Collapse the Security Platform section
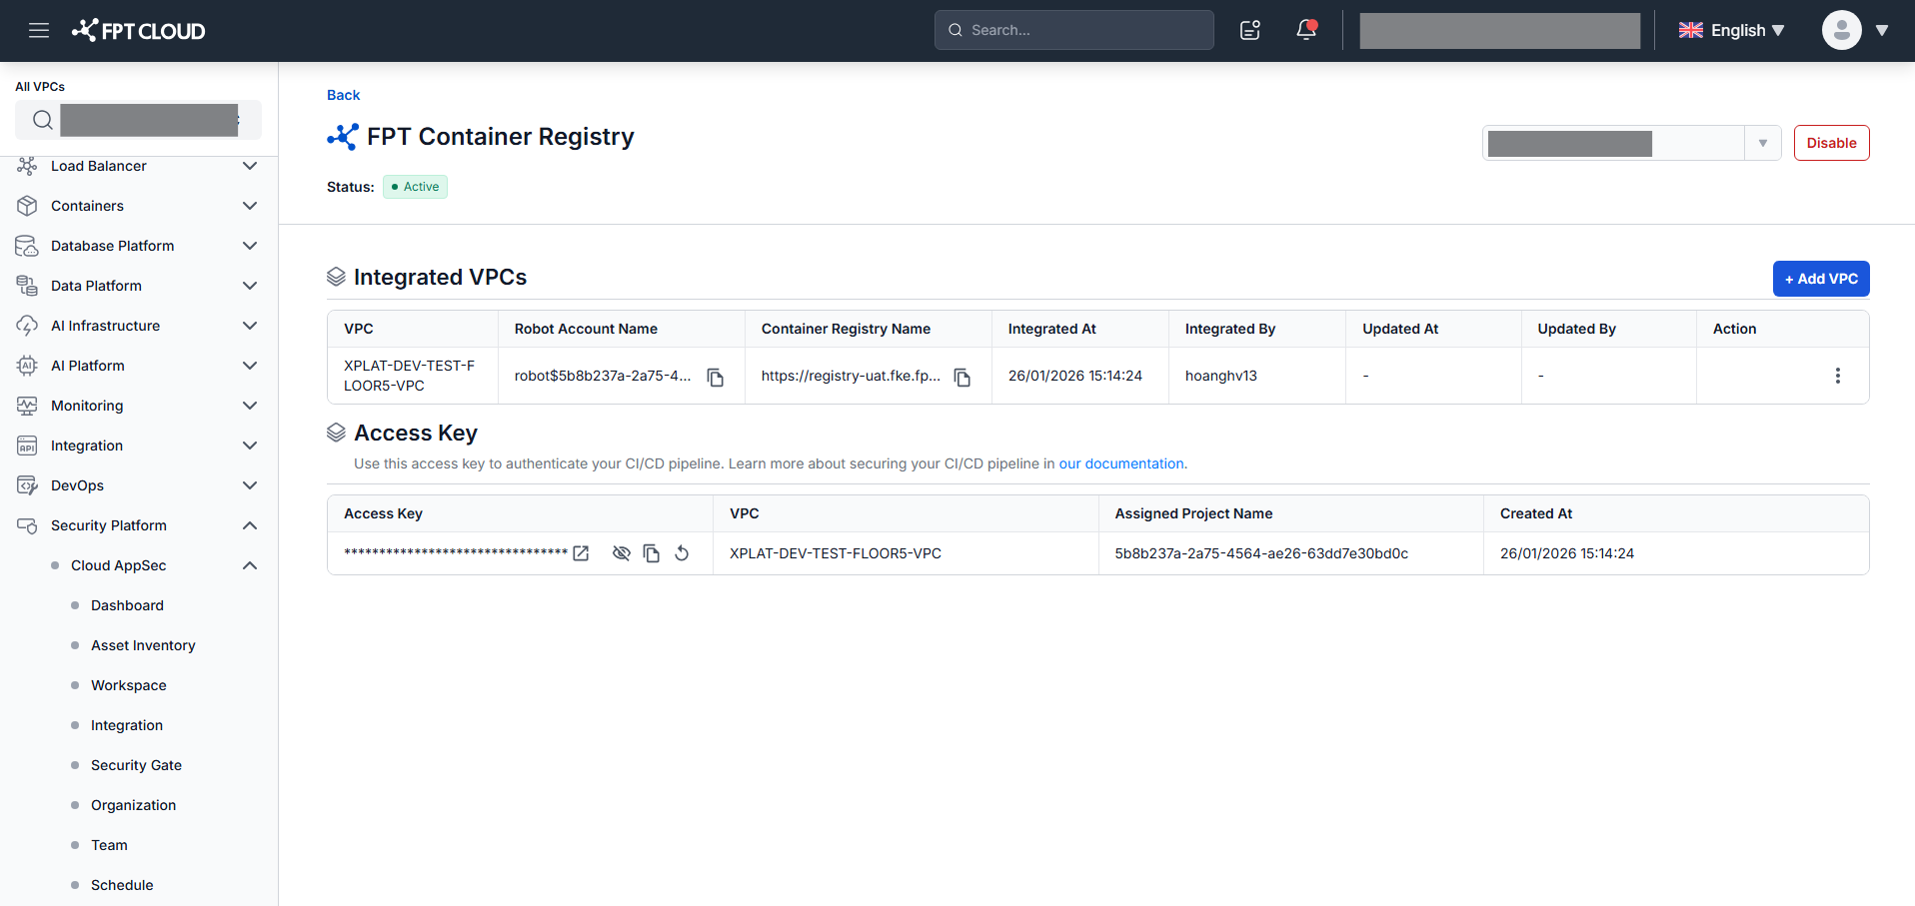Screen dimensions: 1915x906 (x=250, y=525)
